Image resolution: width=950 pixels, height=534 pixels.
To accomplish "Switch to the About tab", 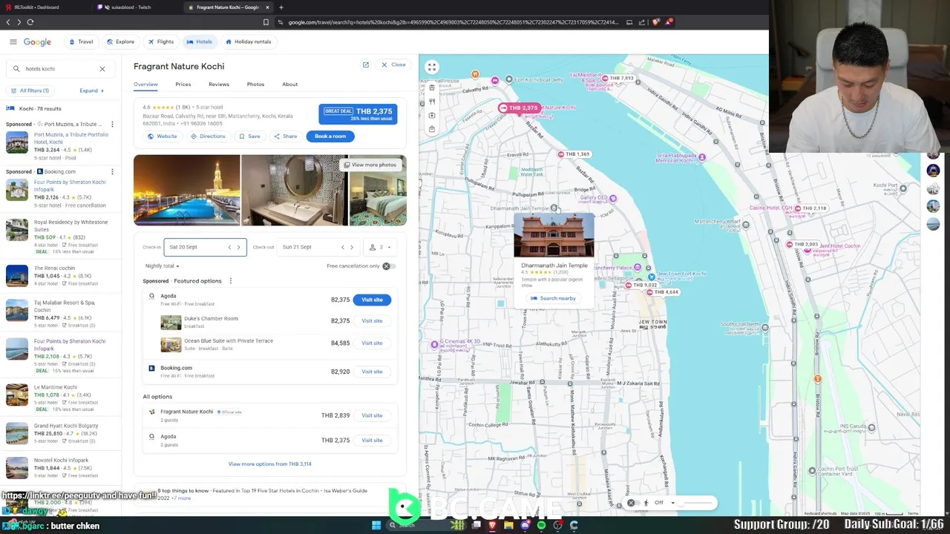I will coord(290,84).
